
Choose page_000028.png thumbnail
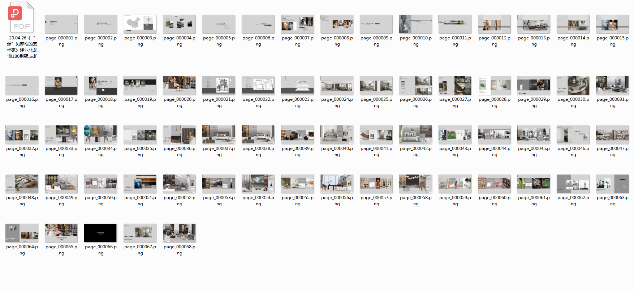[494, 86]
